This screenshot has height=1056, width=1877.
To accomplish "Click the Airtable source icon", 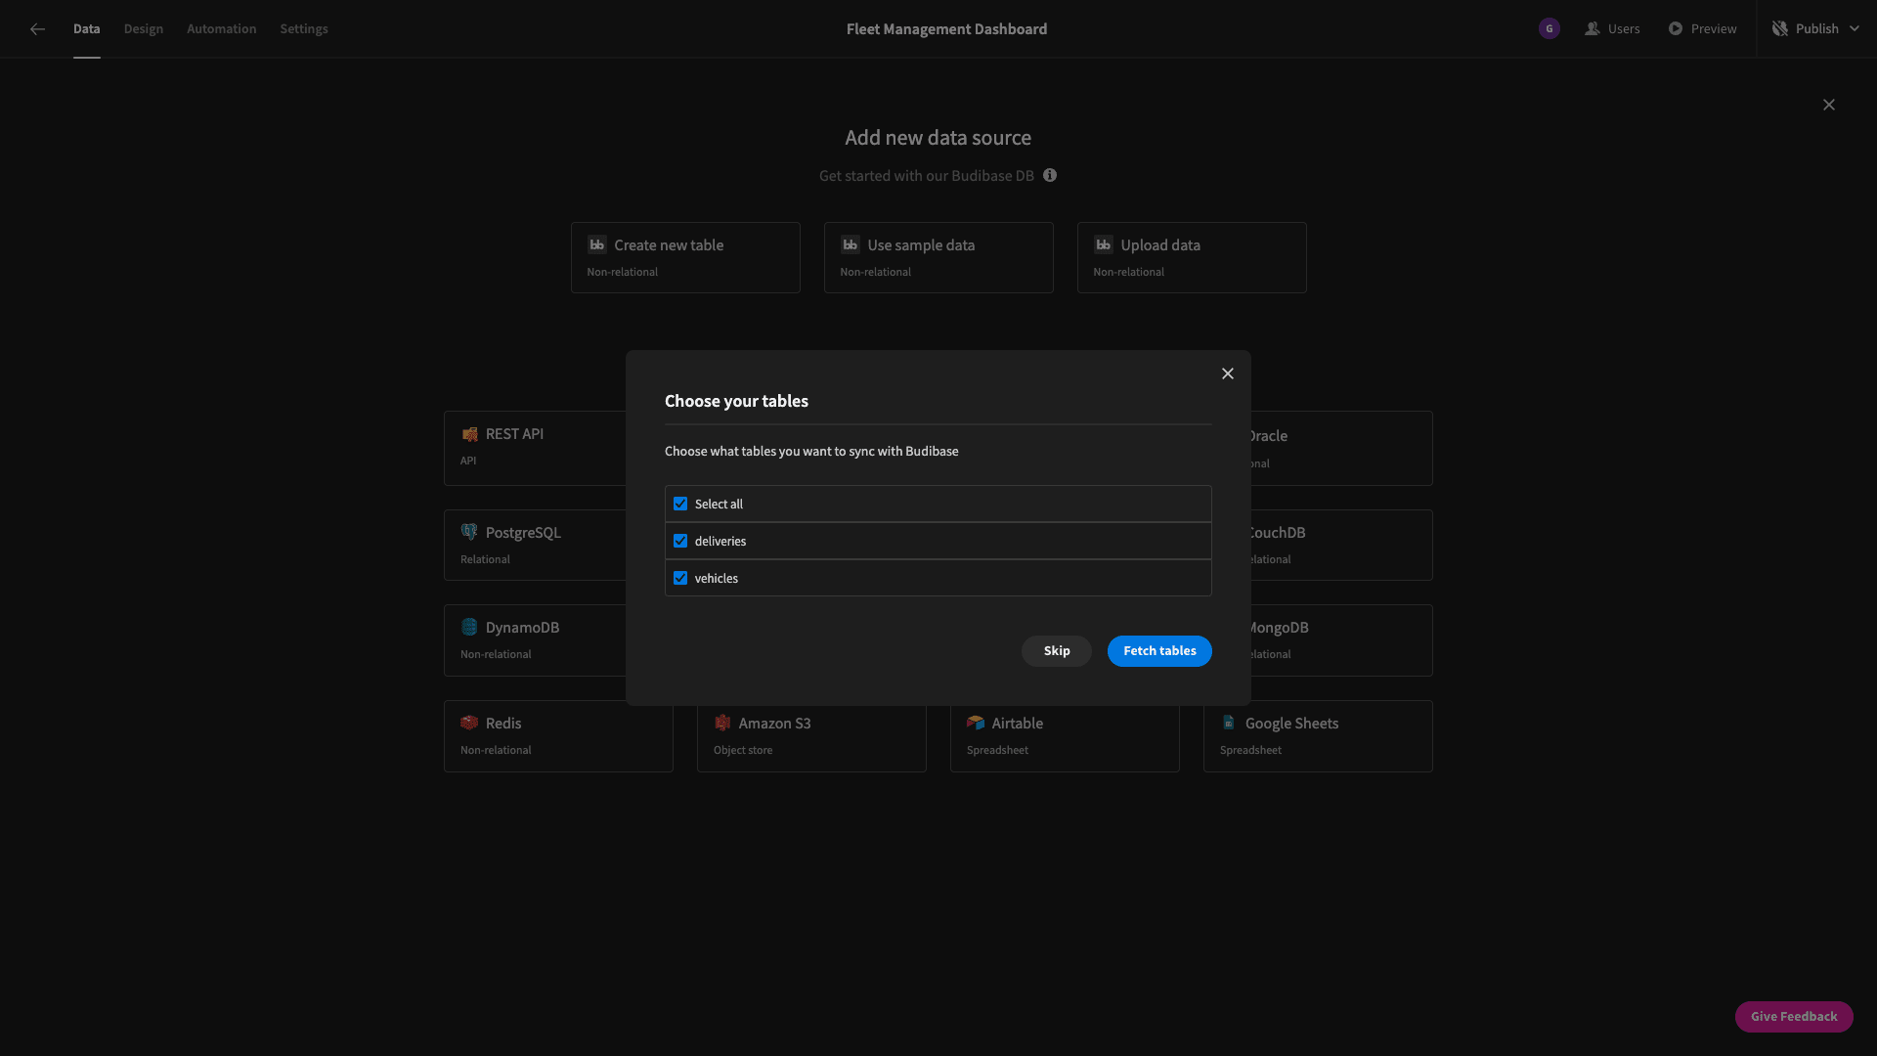I will coord(976,724).
